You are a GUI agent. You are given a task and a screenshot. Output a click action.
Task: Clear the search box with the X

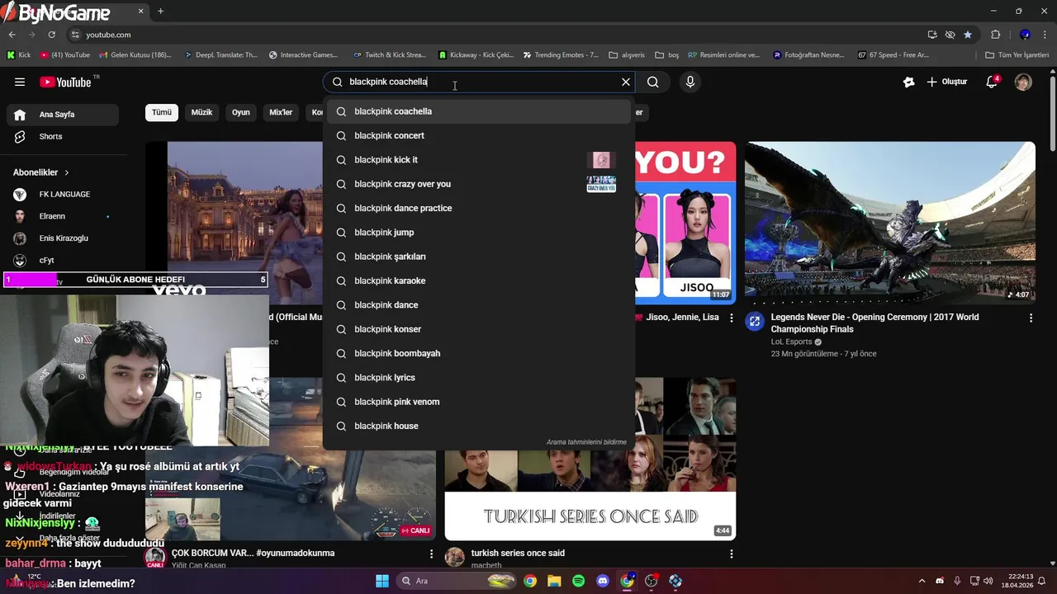626,82
